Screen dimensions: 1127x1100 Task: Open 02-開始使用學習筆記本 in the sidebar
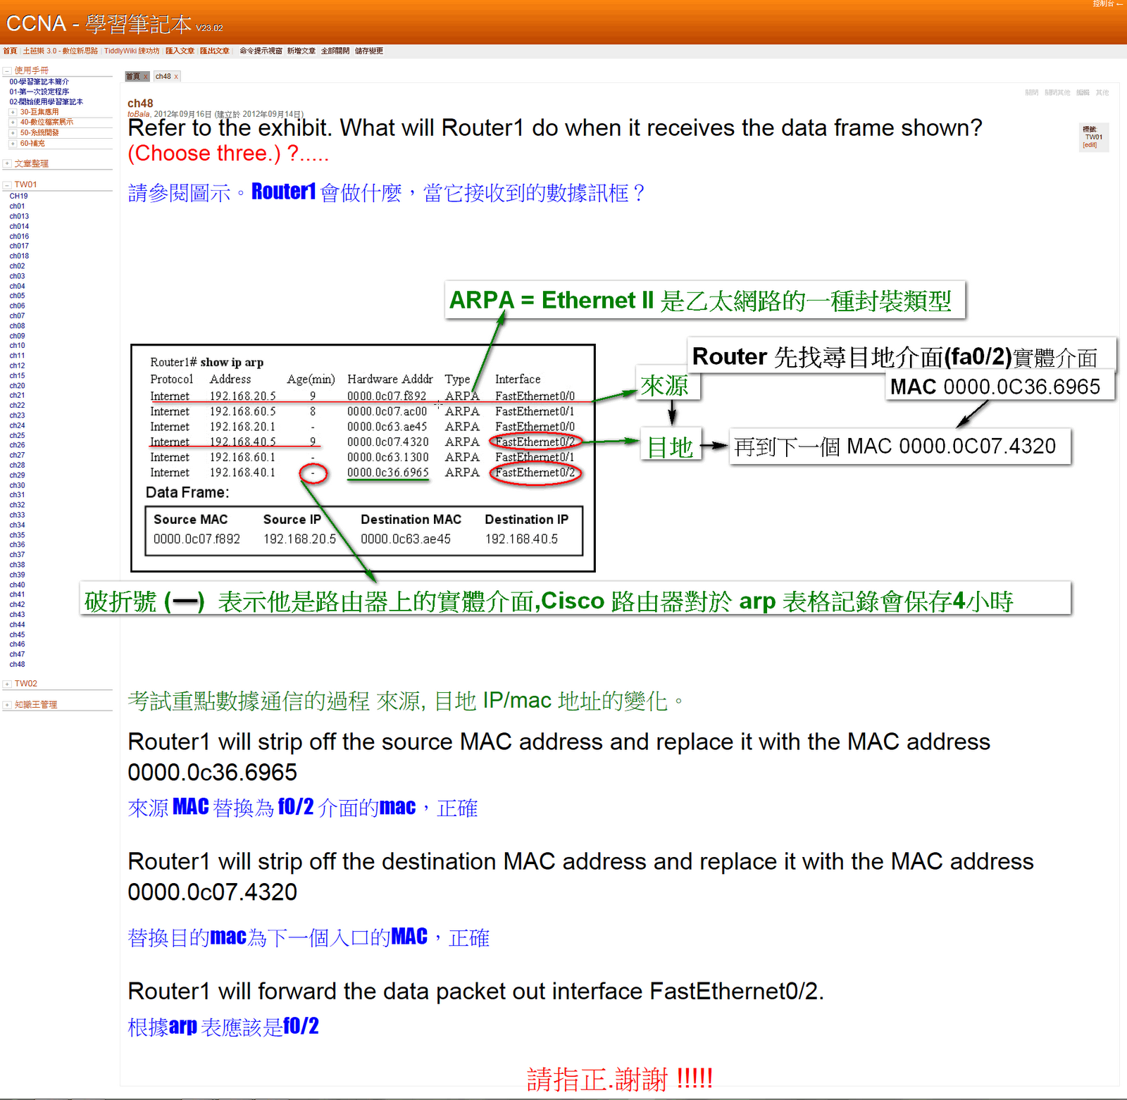click(x=46, y=102)
